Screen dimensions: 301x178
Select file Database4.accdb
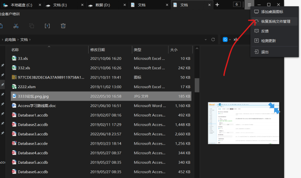(x=101, y=153)
